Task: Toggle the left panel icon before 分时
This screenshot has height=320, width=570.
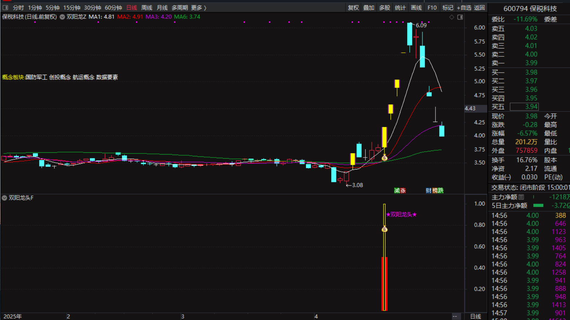Action: click(x=5, y=8)
